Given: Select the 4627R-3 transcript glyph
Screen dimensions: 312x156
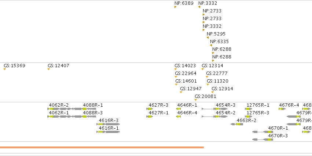Looking at the screenshot, I should [x=150, y=109].
